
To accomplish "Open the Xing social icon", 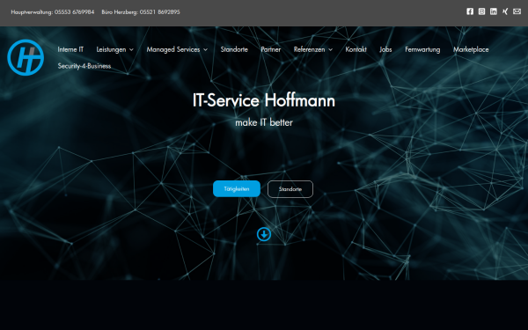I will 505,11.
